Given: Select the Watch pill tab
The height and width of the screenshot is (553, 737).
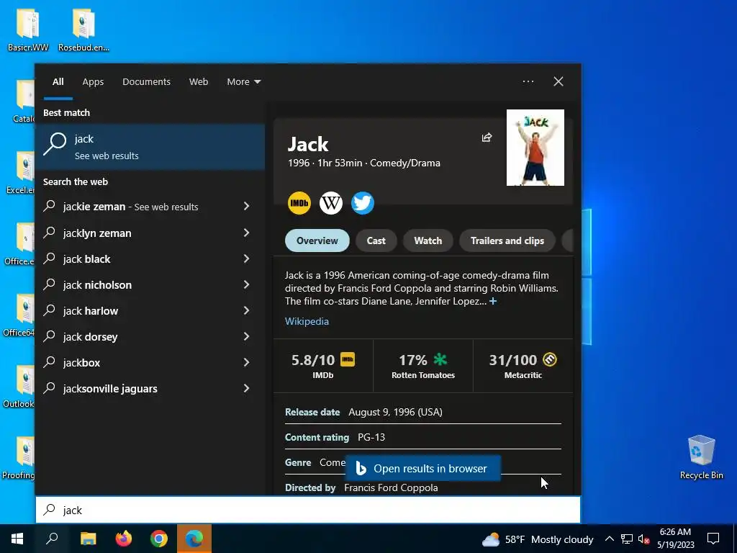Looking at the screenshot, I should tap(428, 240).
